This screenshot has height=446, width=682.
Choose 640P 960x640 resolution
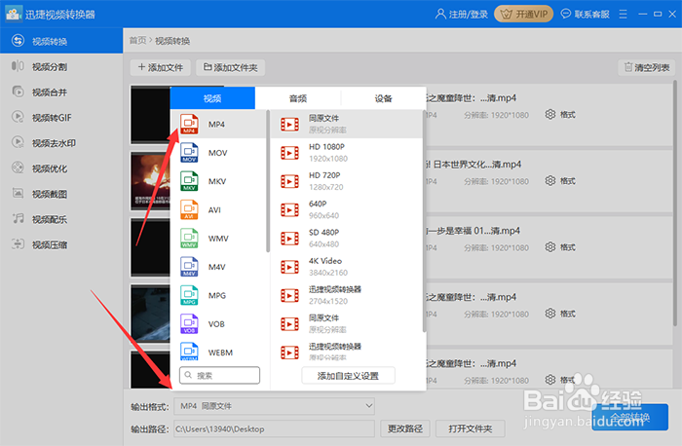coord(346,209)
